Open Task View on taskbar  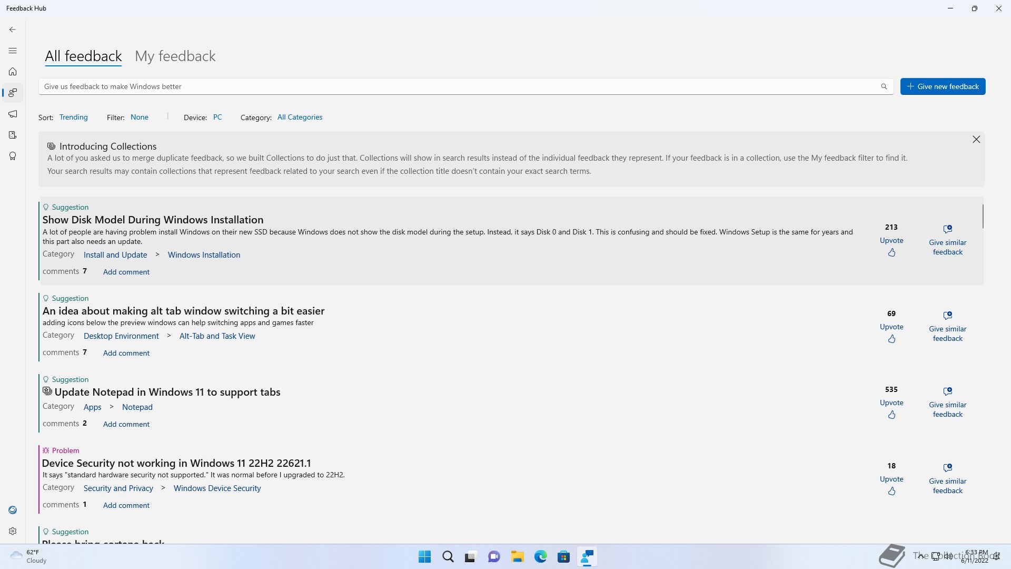(x=470, y=557)
